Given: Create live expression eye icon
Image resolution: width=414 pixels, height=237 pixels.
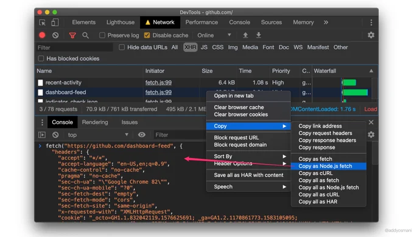Looking at the screenshot, I should point(141,135).
